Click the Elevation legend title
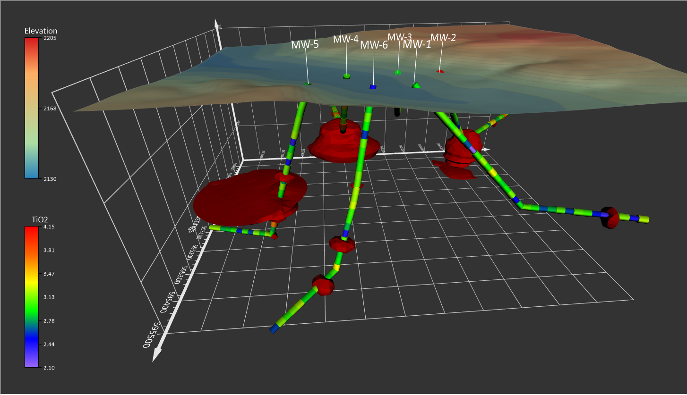687x395 pixels. [x=40, y=30]
